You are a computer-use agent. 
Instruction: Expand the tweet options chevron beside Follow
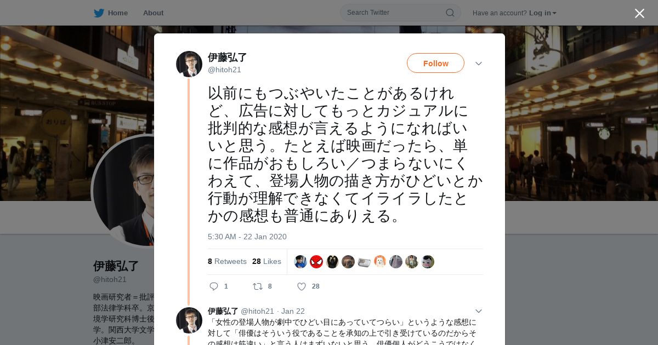(478, 64)
